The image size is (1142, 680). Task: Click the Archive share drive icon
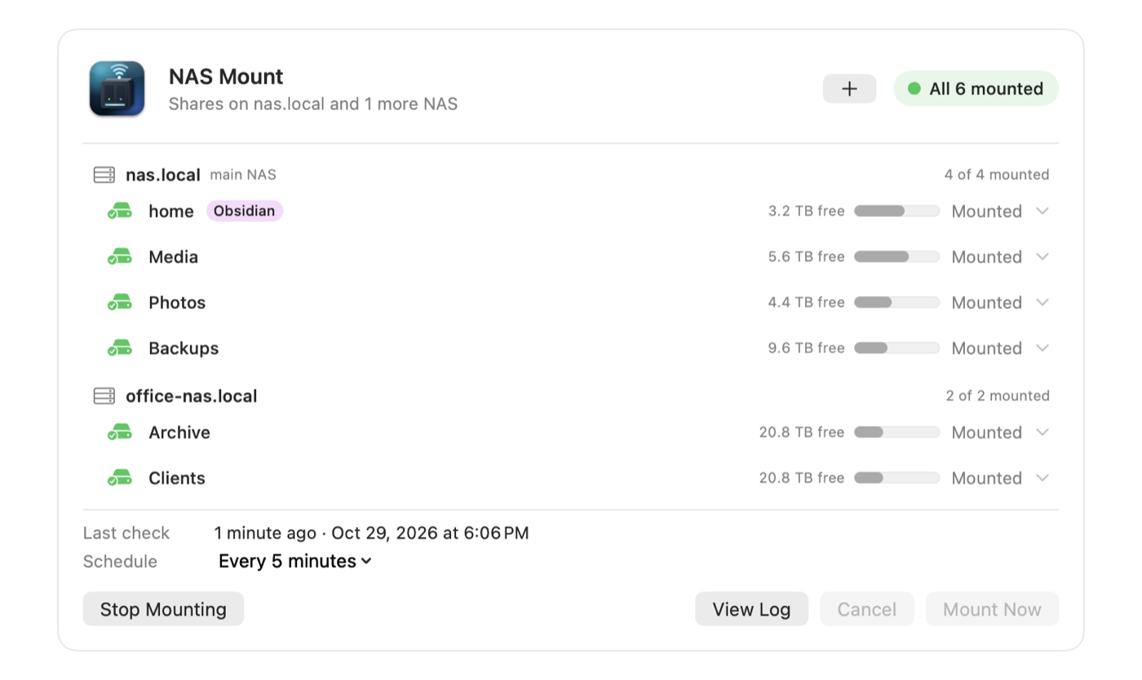click(x=120, y=432)
